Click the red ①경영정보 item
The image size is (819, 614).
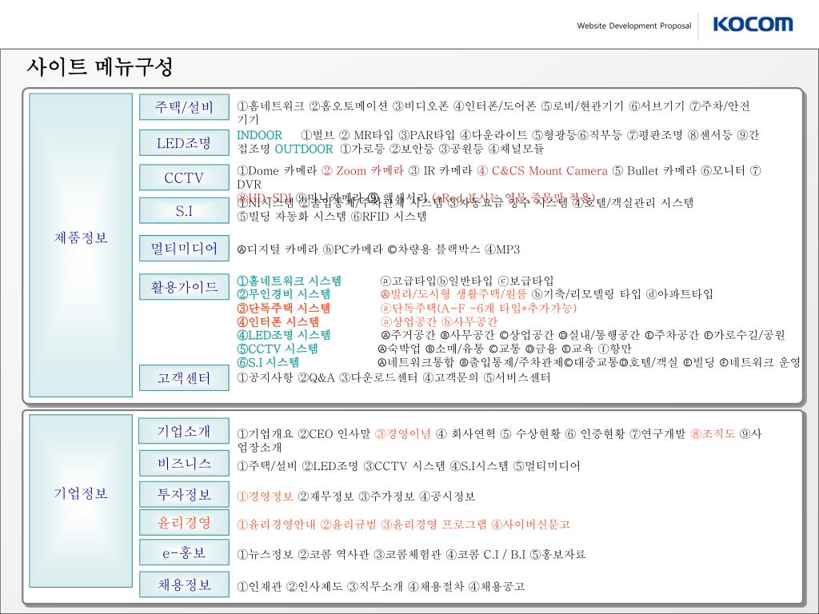tap(265, 496)
